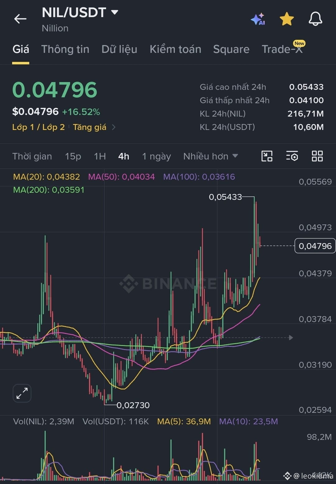Switch to the Thông tin tab
336x484 pixels.
(x=65, y=49)
